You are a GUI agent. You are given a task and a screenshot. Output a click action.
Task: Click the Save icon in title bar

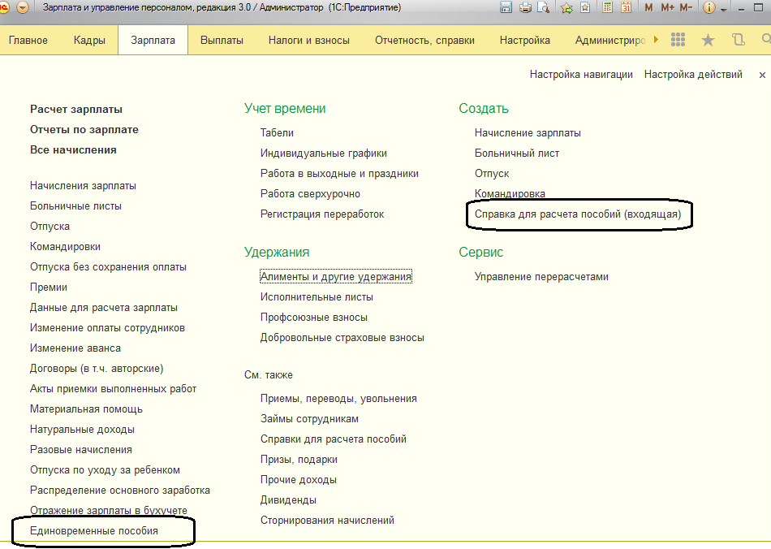point(506,7)
